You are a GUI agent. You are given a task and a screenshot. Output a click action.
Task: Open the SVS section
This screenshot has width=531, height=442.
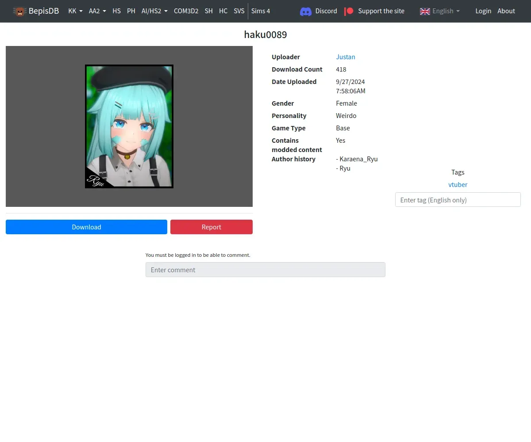click(239, 11)
